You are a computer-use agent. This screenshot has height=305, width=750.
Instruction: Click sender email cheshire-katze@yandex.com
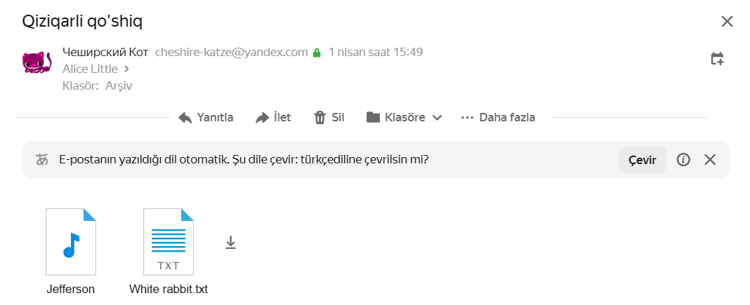(x=232, y=52)
